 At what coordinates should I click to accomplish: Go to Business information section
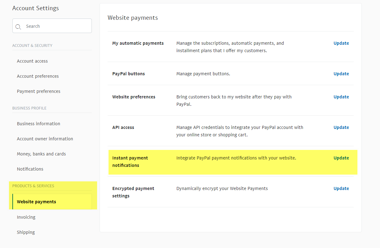(39, 124)
